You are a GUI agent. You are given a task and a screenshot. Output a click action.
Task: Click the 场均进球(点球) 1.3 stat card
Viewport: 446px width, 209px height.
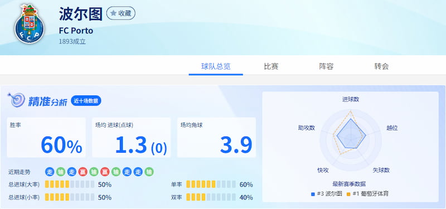[131, 137]
